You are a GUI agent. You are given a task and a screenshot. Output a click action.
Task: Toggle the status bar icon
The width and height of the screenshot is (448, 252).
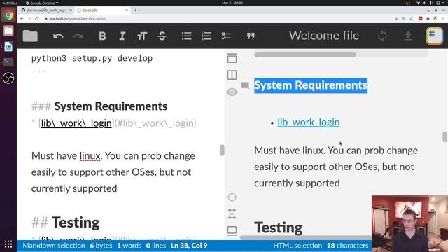[x=232, y=230]
